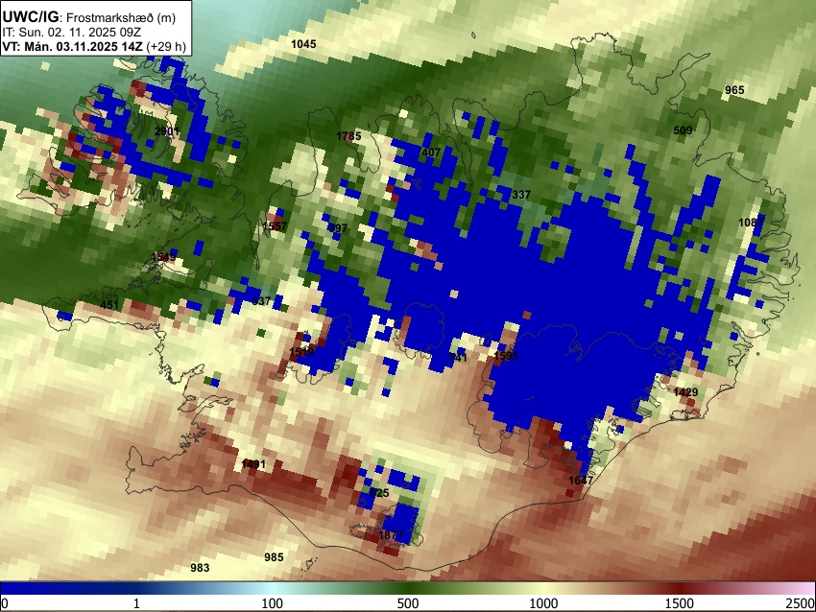The image size is (816, 612).
Task: Click the legend label 1500
Action: pos(680,603)
